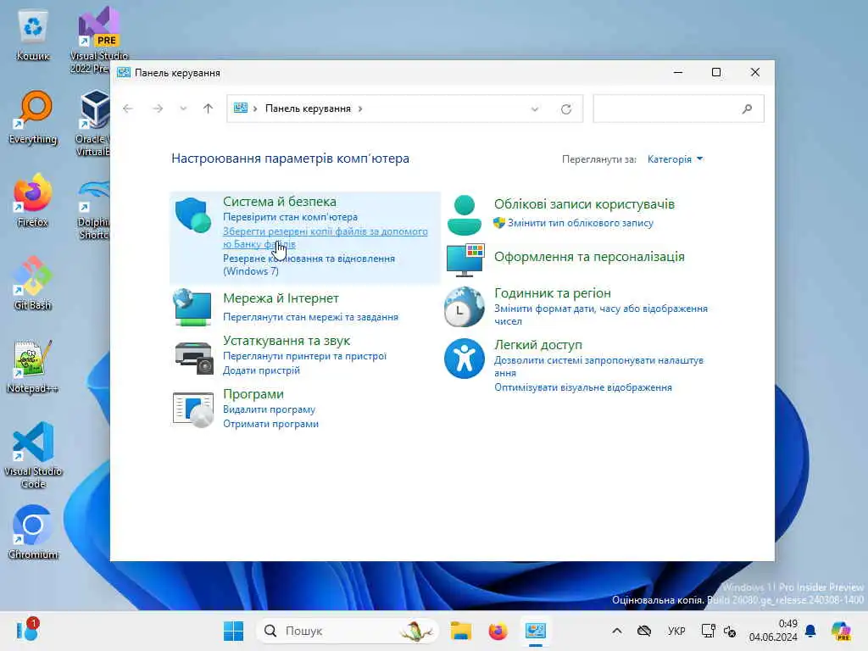
Task: Click the taskbar Пошук search box
Action: click(x=347, y=631)
